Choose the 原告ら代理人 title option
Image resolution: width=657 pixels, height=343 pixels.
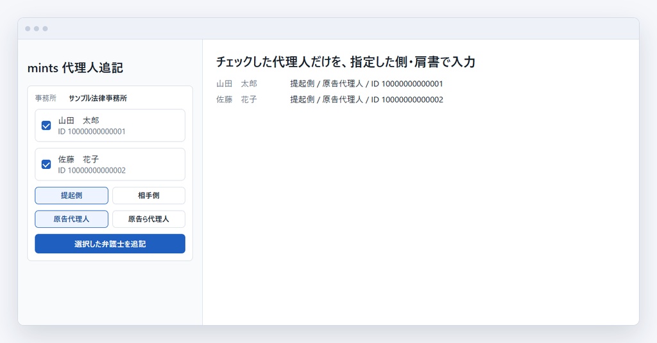pos(149,219)
